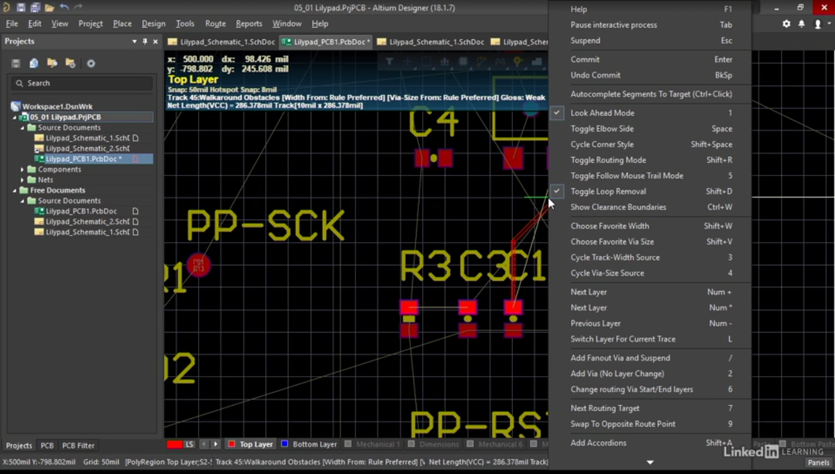Image resolution: width=835 pixels, height=474 pixels.
Task: Click the Altium logo icon
Action: coord(6,7)
